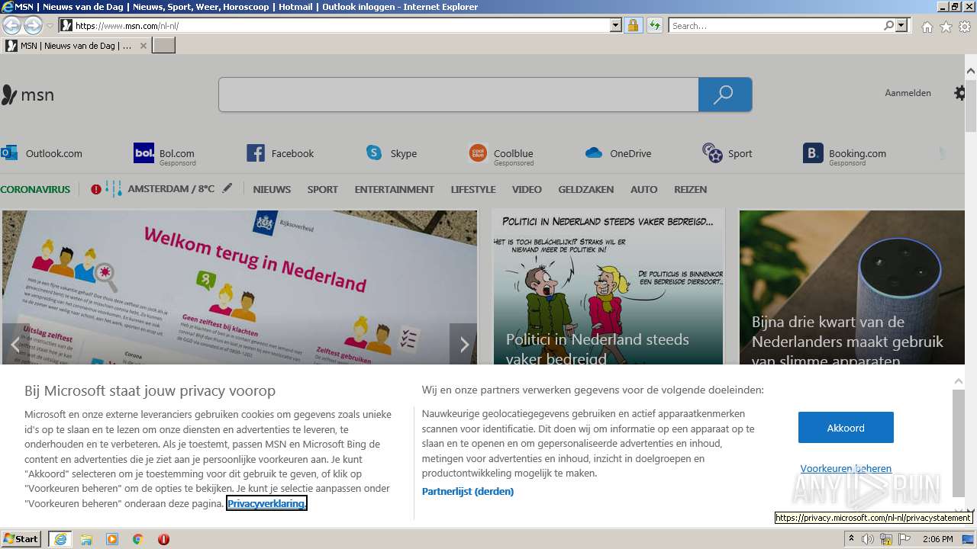
Task: Open the recent pages dropdown arrow
Action: click(x=50, y=26)
